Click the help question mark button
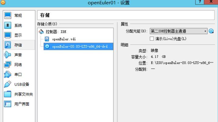This screenshot has width=218, height=122. coord(200,2)
